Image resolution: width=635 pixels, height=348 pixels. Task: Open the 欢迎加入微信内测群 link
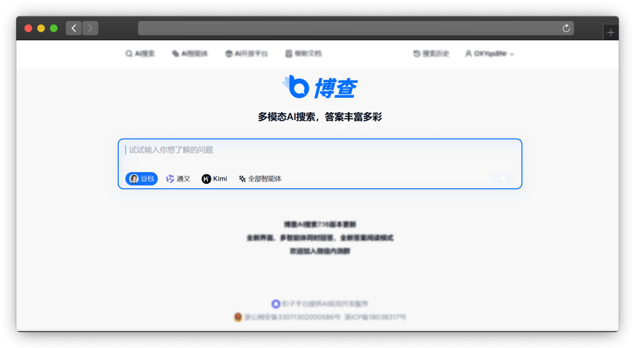319,251
